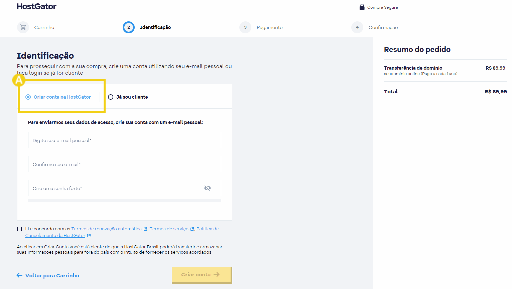The height and width of the screenshot is (289, 512).
Task: Click Transferência de domínio item in summary
Action: (413, 68)
